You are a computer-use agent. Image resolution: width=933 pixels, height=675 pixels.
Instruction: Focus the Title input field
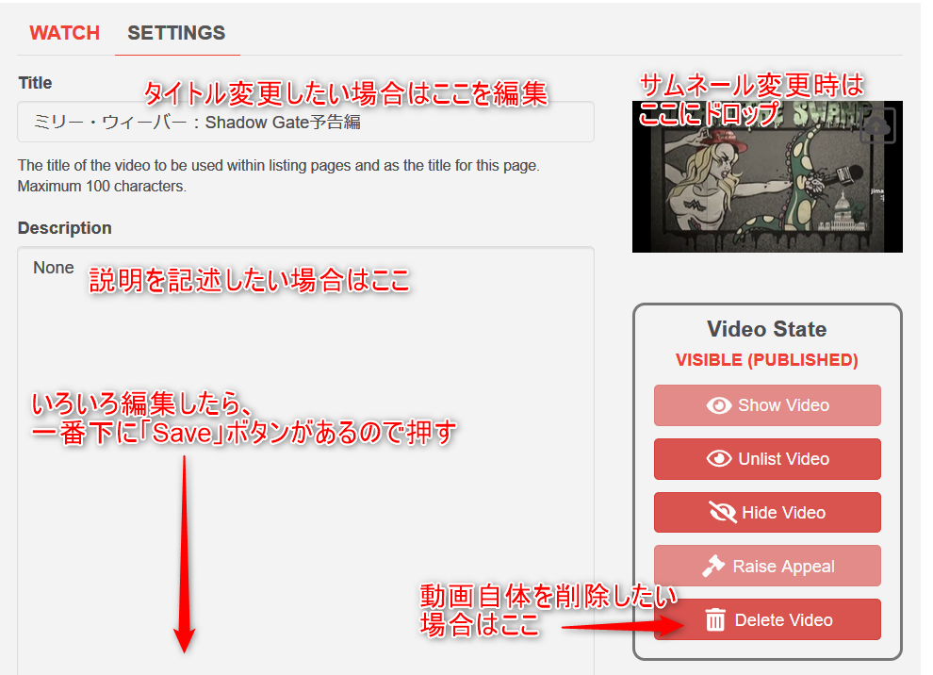[x=306, y=122]
